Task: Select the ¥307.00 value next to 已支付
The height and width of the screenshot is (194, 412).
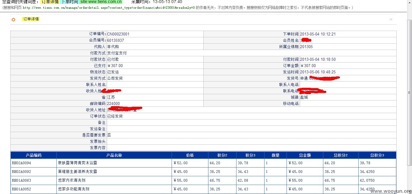Action: [x=115, y=66]
